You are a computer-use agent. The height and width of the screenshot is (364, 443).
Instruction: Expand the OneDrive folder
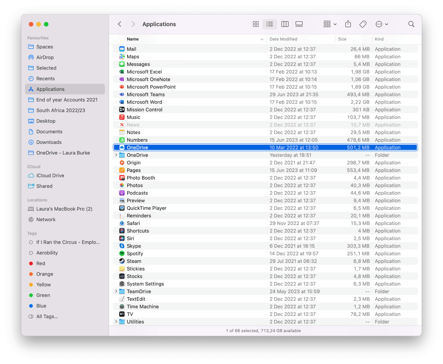point(116,155)
